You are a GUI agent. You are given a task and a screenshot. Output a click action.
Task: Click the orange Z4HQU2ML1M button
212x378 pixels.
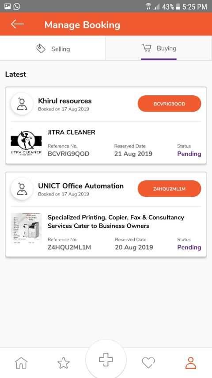click(x=169, y=189)
